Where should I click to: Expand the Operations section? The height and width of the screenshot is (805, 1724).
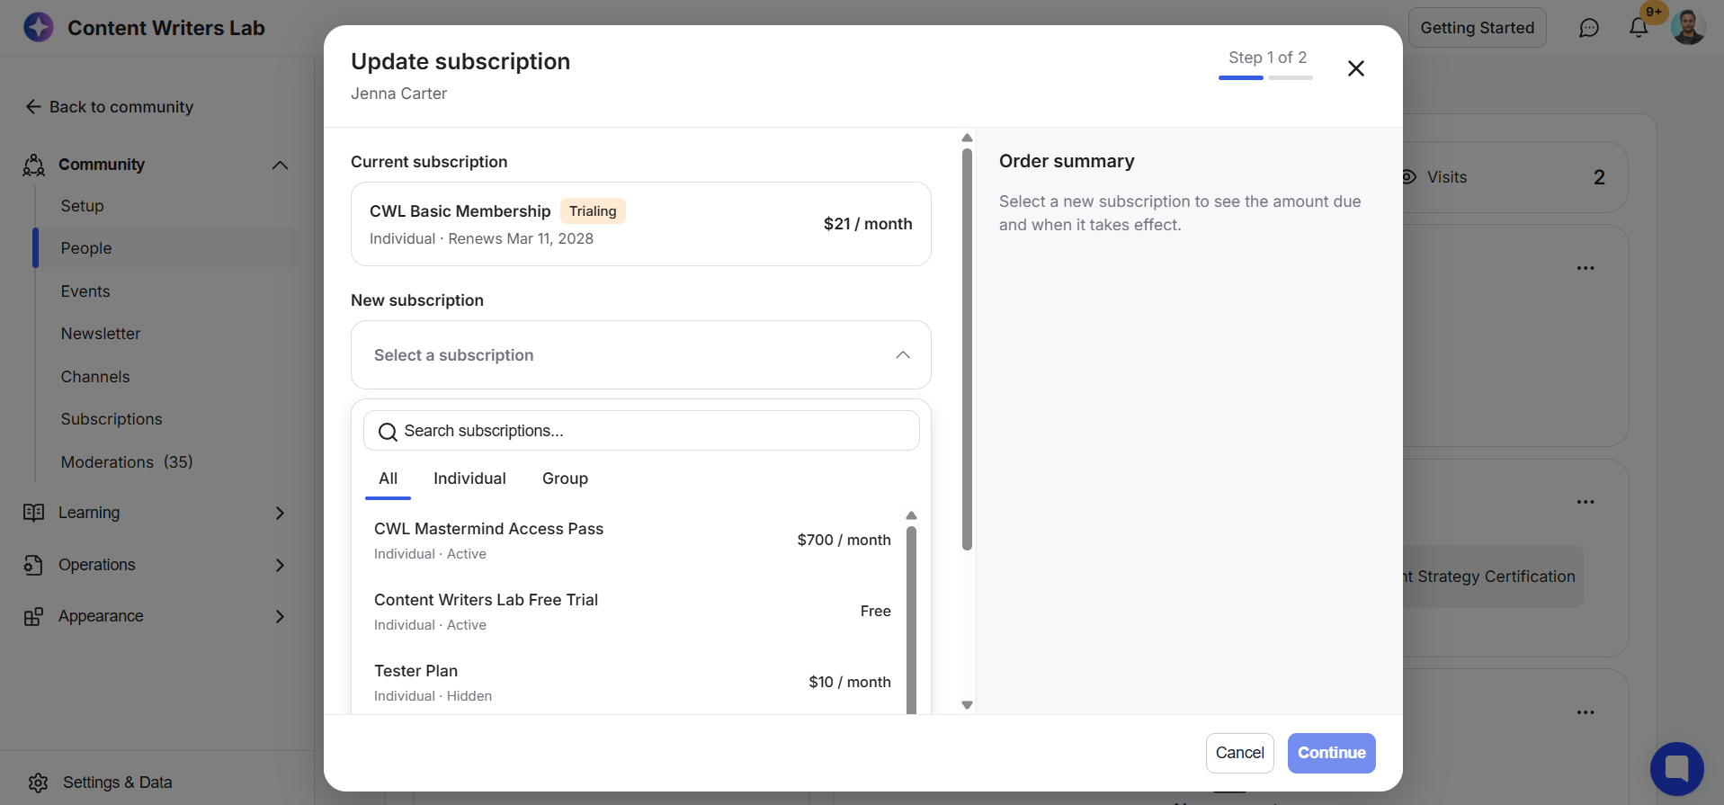[280, 565]
